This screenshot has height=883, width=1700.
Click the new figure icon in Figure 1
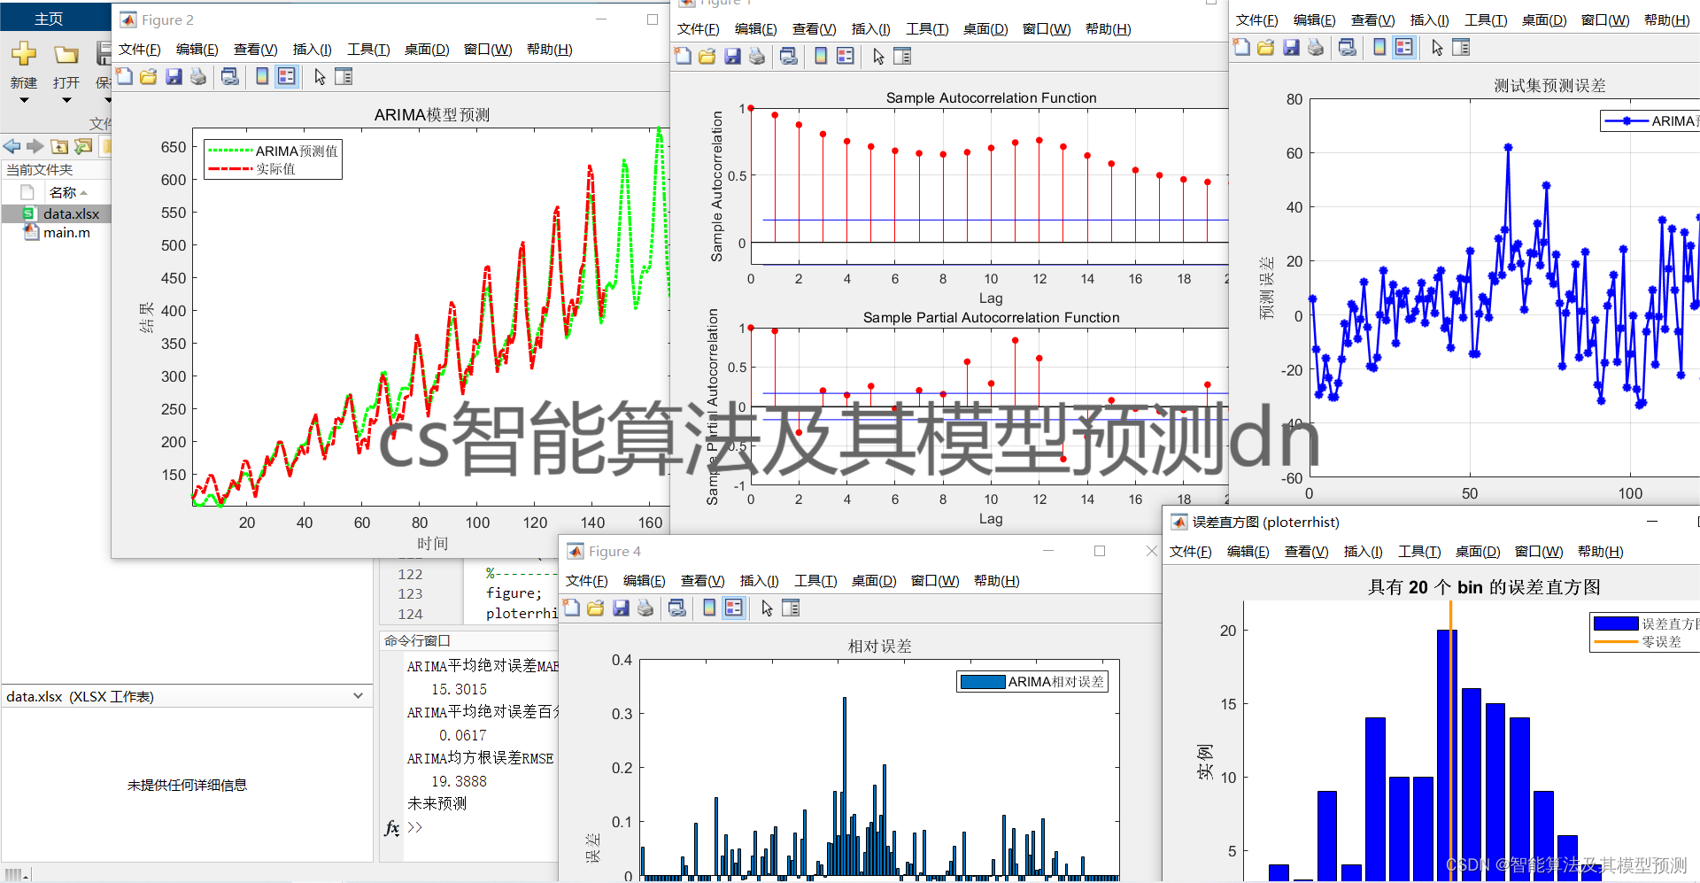coord(683,56)
